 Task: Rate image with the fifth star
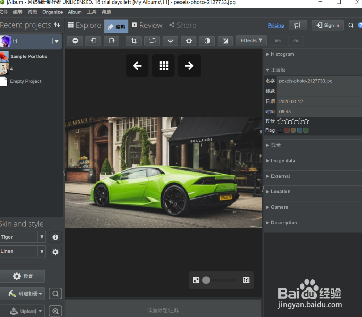coord(306,121)
